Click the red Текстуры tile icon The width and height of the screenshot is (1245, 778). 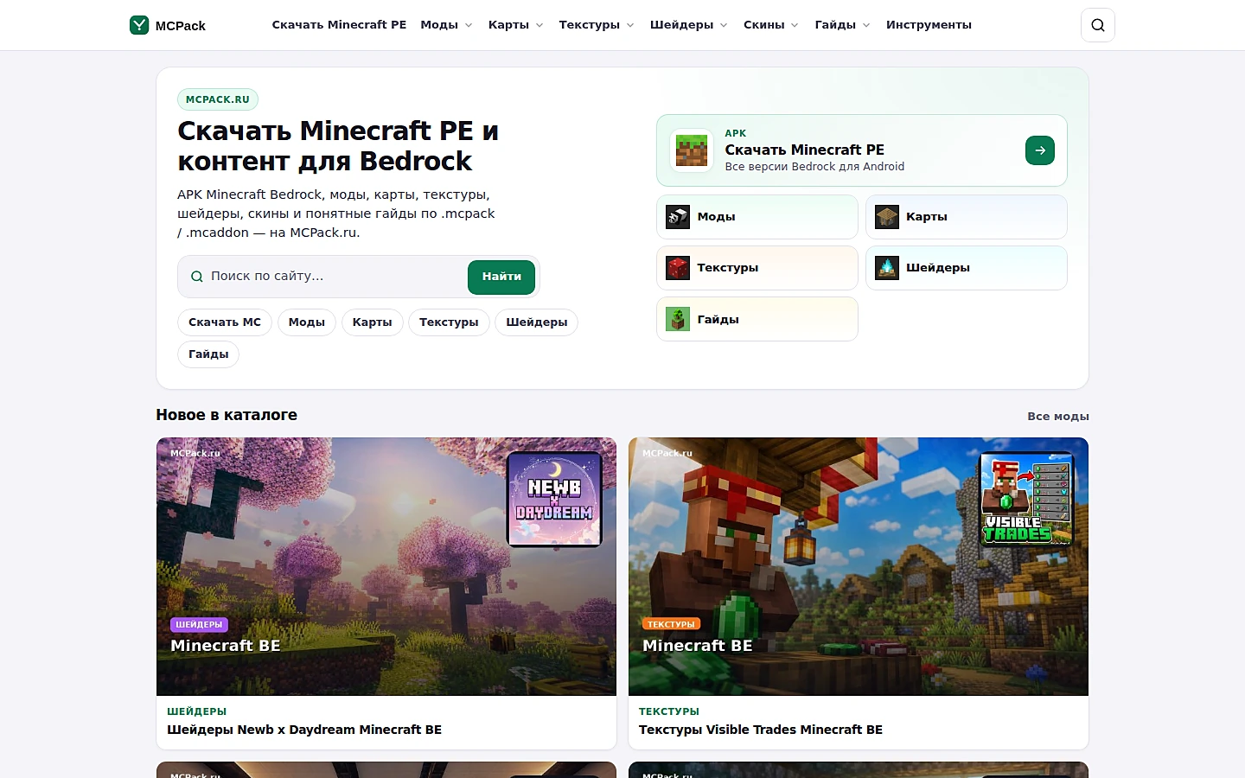point(678,268)
